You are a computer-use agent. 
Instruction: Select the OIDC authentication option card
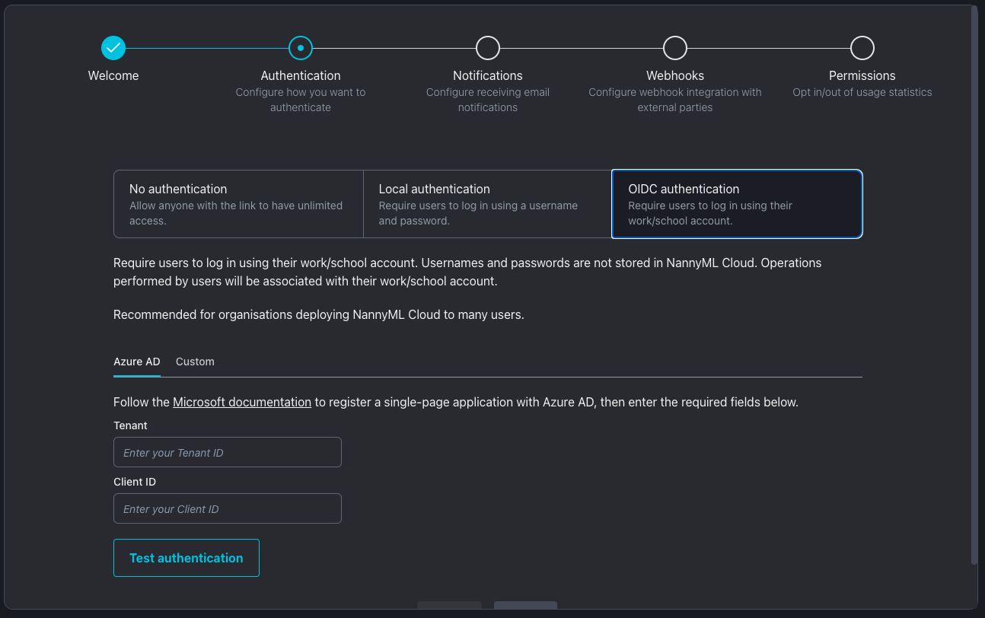click(x=737, y=204)
